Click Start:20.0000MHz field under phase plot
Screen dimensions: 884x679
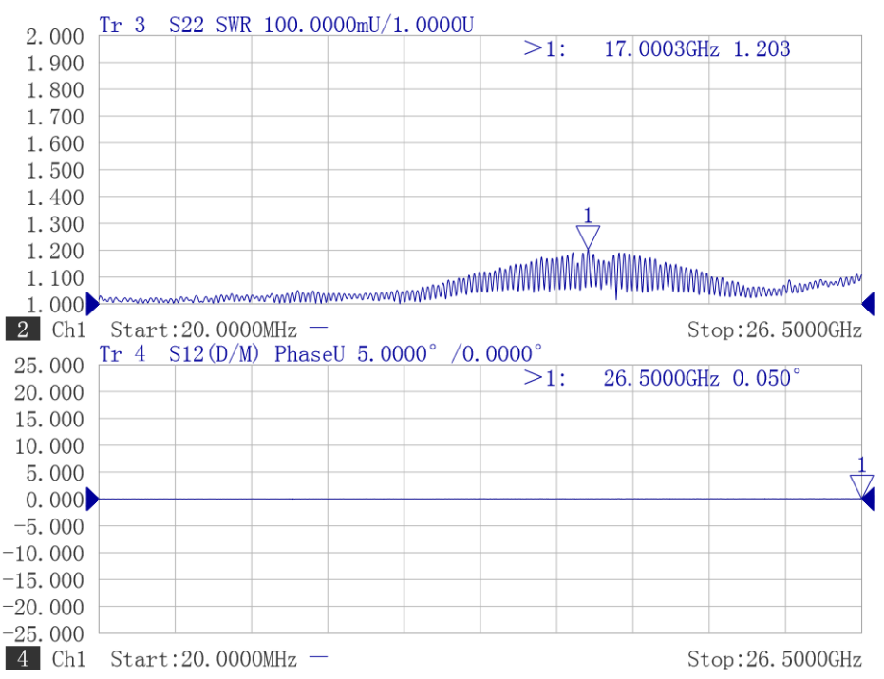pyautogui.click(x=203, y=659)
